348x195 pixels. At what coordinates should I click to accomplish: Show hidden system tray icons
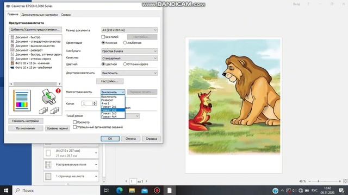pyautogui.click(x=282, y=191)
